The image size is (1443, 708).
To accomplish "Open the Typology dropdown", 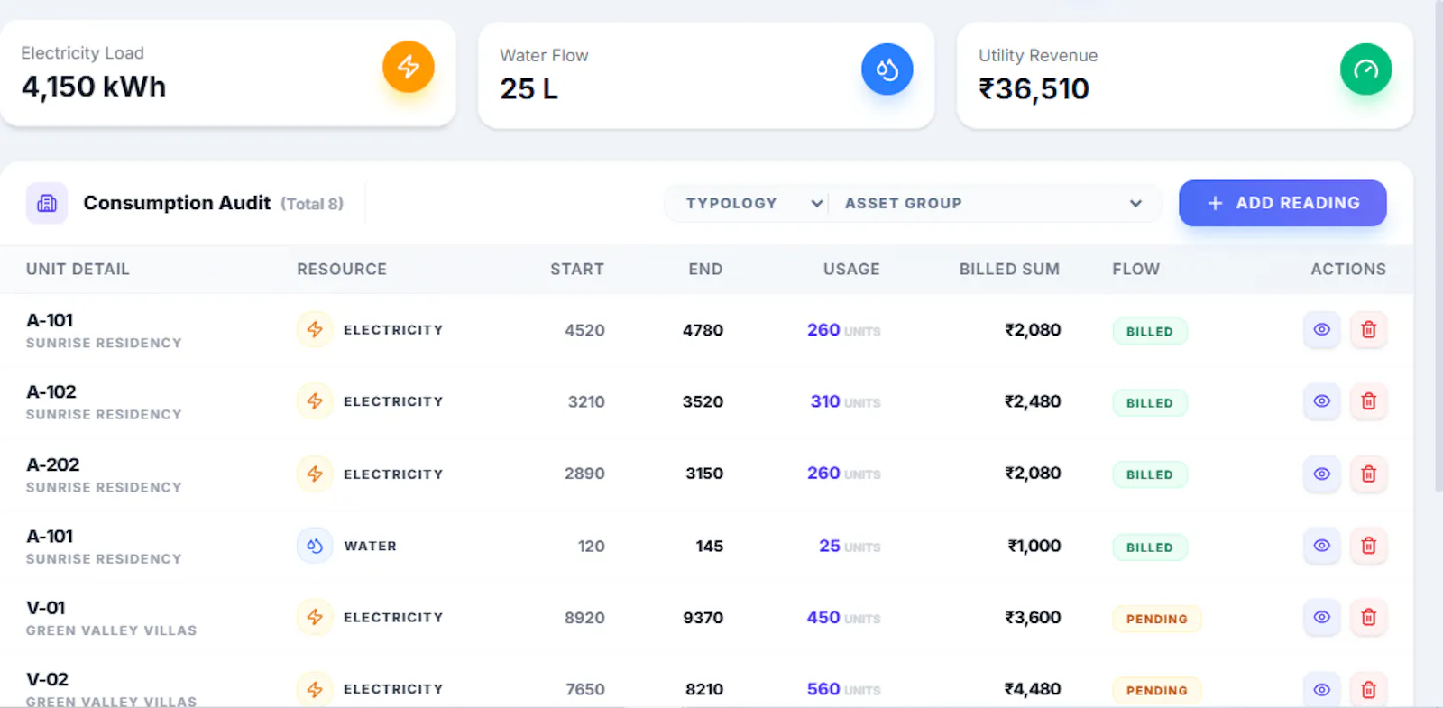I will (x=754, y=204).
